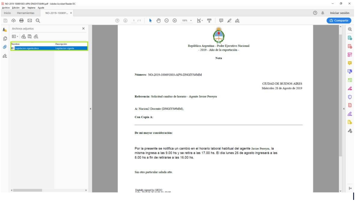The height and width of the screenshot is (206, 356).
Task: Collapse the left navigation pane arrow
Action: [x=90, y=108]
